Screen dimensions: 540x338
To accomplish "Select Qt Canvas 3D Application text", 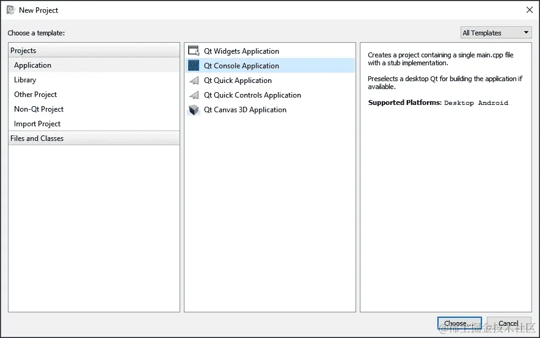I will click(x=245, y=110).
